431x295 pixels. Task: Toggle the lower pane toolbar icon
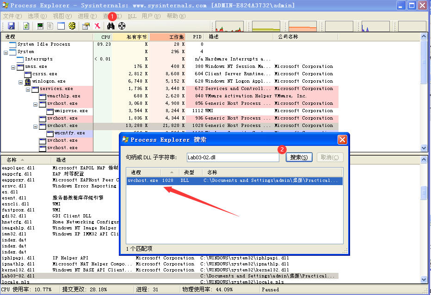[x=61, y=26]
